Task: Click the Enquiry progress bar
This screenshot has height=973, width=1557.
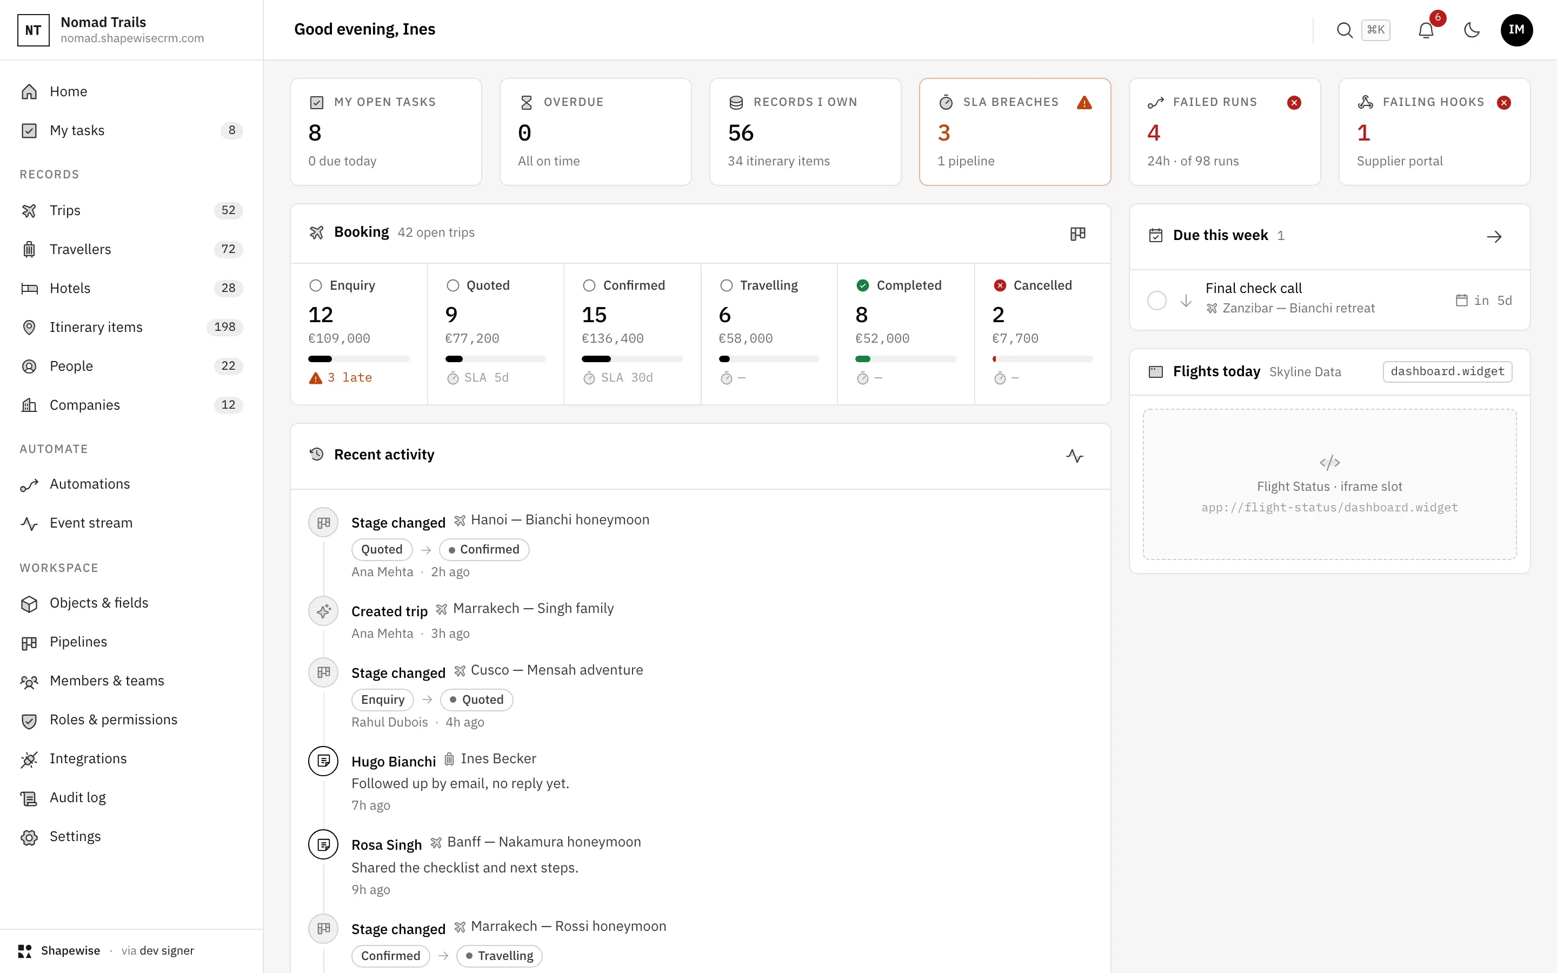Action: (359, 359)
